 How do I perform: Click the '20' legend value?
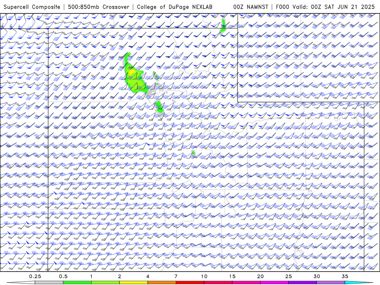click(260, 276)
